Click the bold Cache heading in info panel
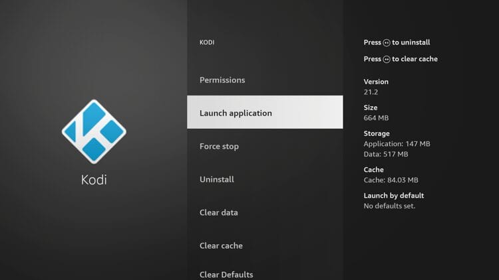Viewport: 499px width, 280px height. pyautogui.click(x=374, y=169)
